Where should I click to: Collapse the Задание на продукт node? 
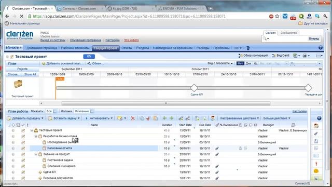coord(36,154)
